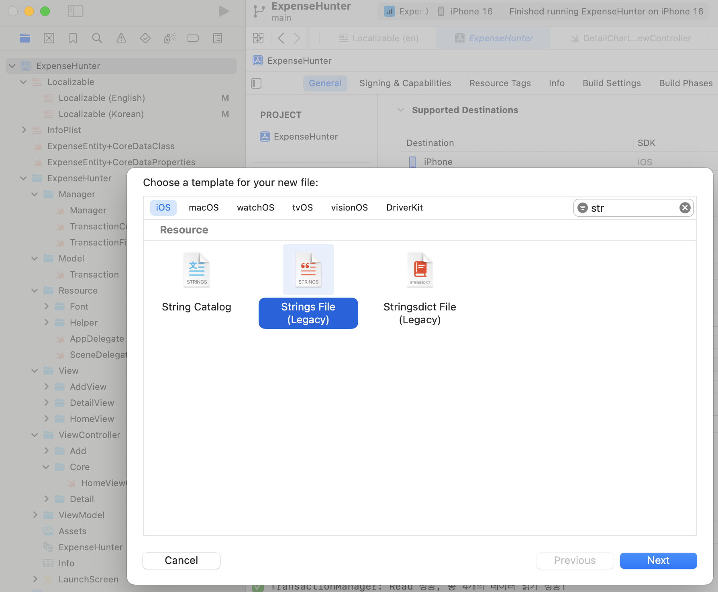Toggle the project targets list sidebar icon

point(256,83)
